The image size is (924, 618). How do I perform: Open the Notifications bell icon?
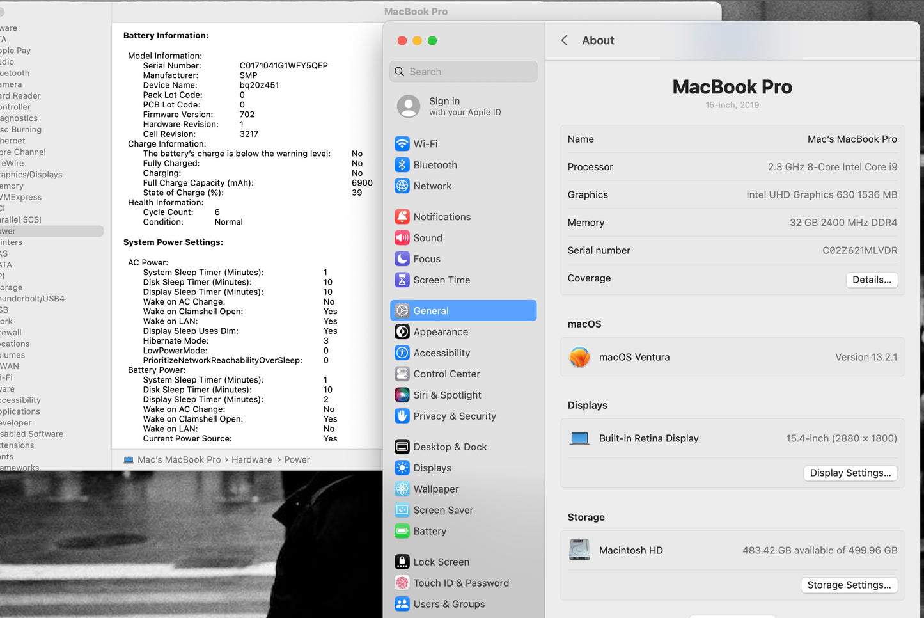[x=402, y=217]
